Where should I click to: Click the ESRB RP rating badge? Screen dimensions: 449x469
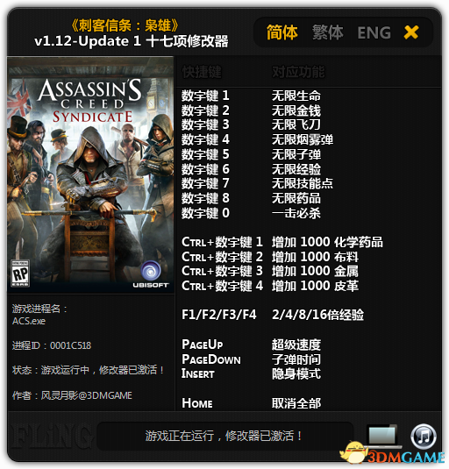point(20,274)
